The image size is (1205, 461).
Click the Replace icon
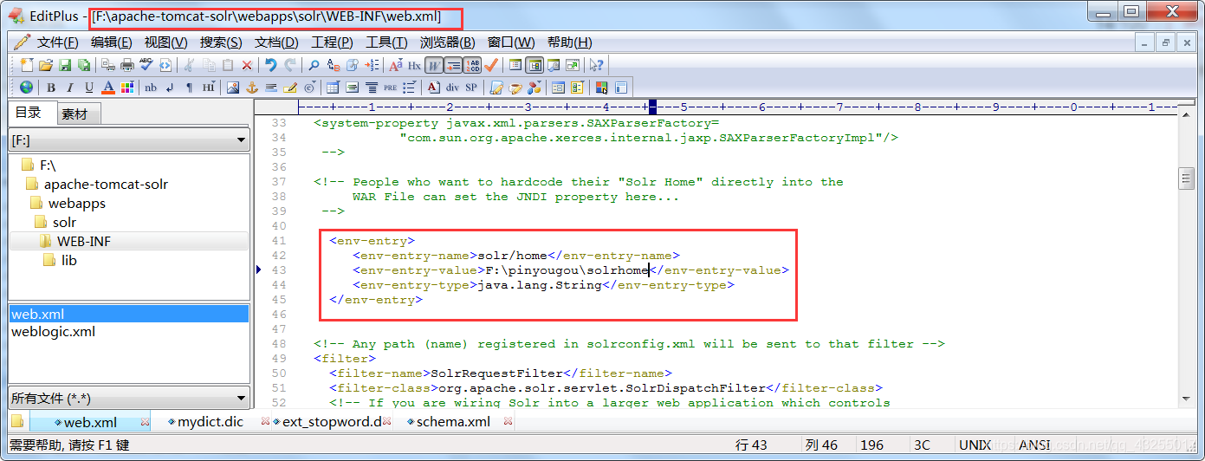(x=334, y=65)
